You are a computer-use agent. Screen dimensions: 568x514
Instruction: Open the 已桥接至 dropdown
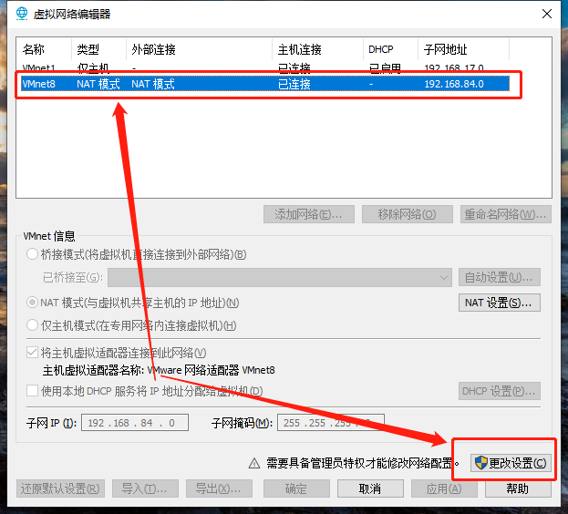(x=280, y=277)
